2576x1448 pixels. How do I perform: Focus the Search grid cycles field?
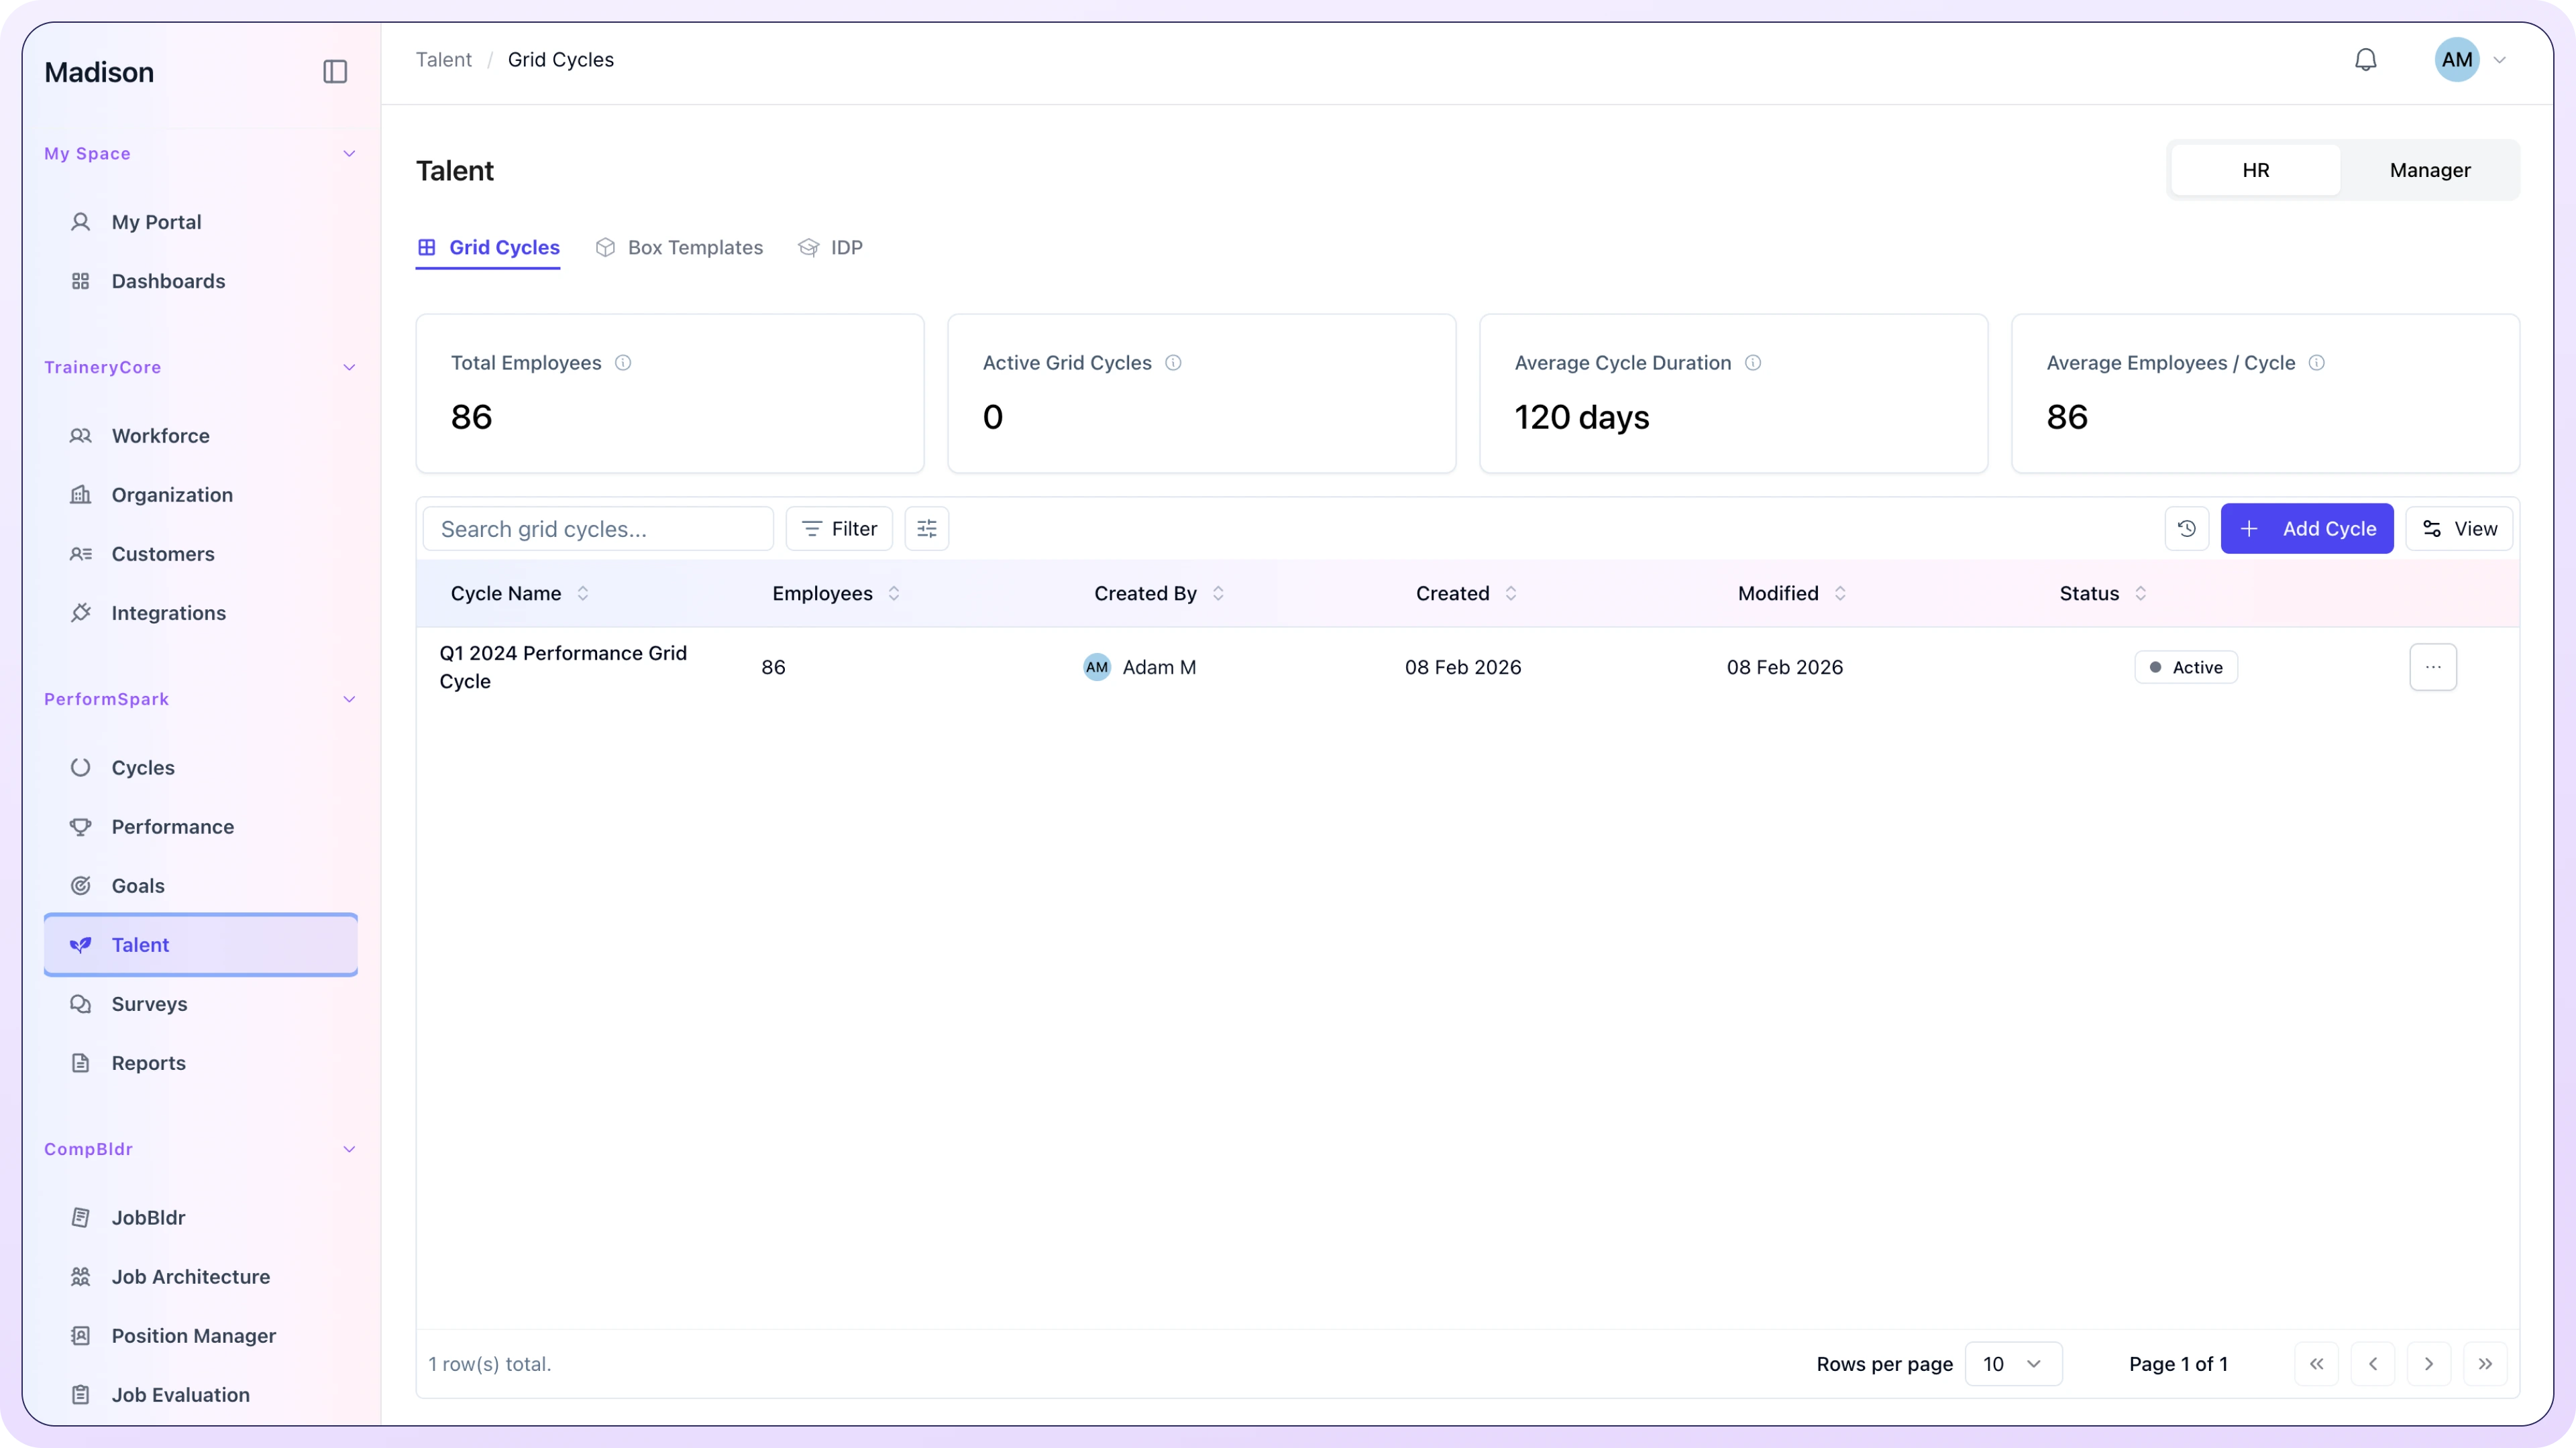[x=598, y=529]
